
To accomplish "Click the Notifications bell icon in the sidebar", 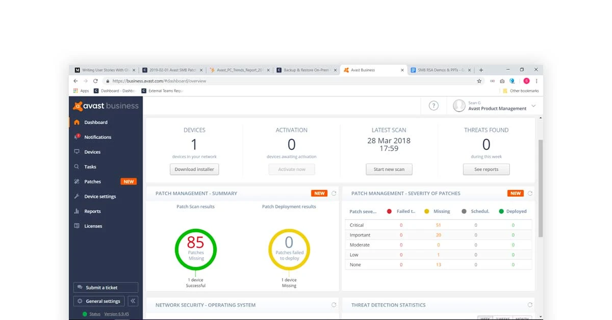I will coord(77,137).
